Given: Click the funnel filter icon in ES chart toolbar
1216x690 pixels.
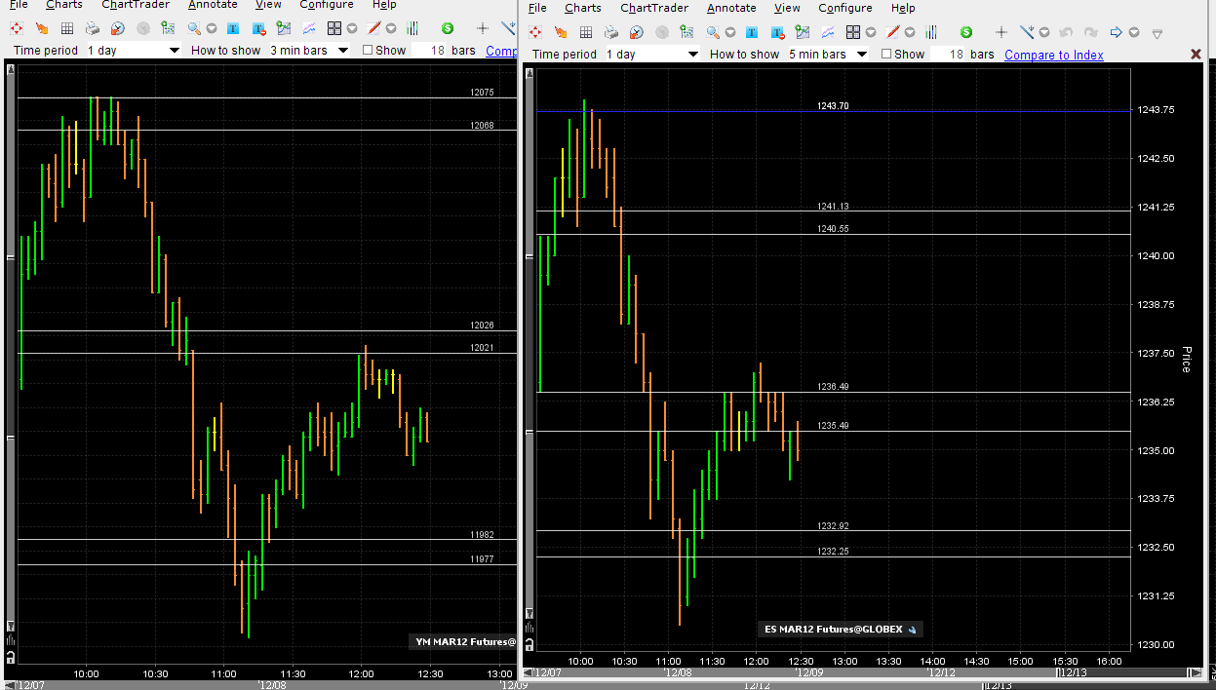Looking at the screenshot, I should [x=1157, y=33].
